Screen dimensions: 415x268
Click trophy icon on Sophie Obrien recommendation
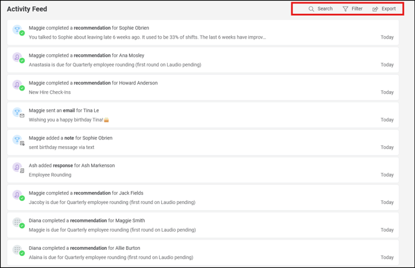click(x=17, y=30)
